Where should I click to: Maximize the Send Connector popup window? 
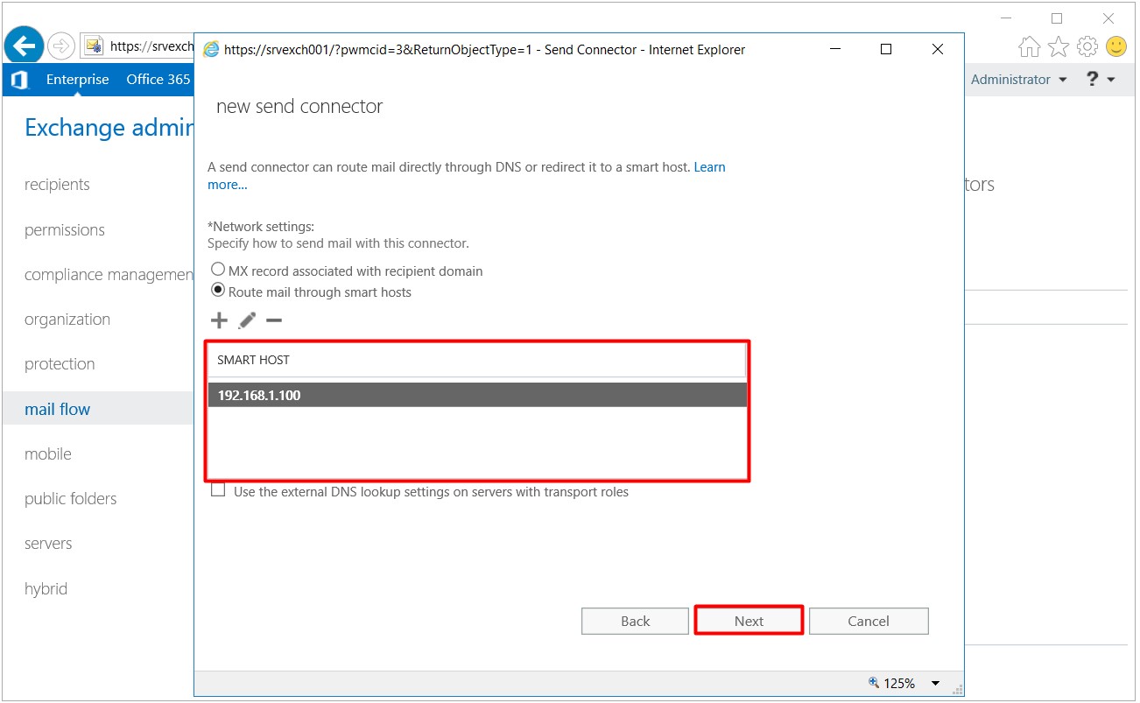pos(885,50)
